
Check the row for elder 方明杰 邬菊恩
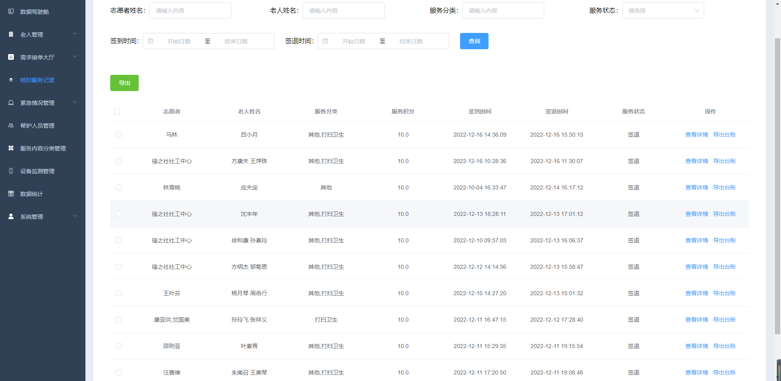coord(119,267)
